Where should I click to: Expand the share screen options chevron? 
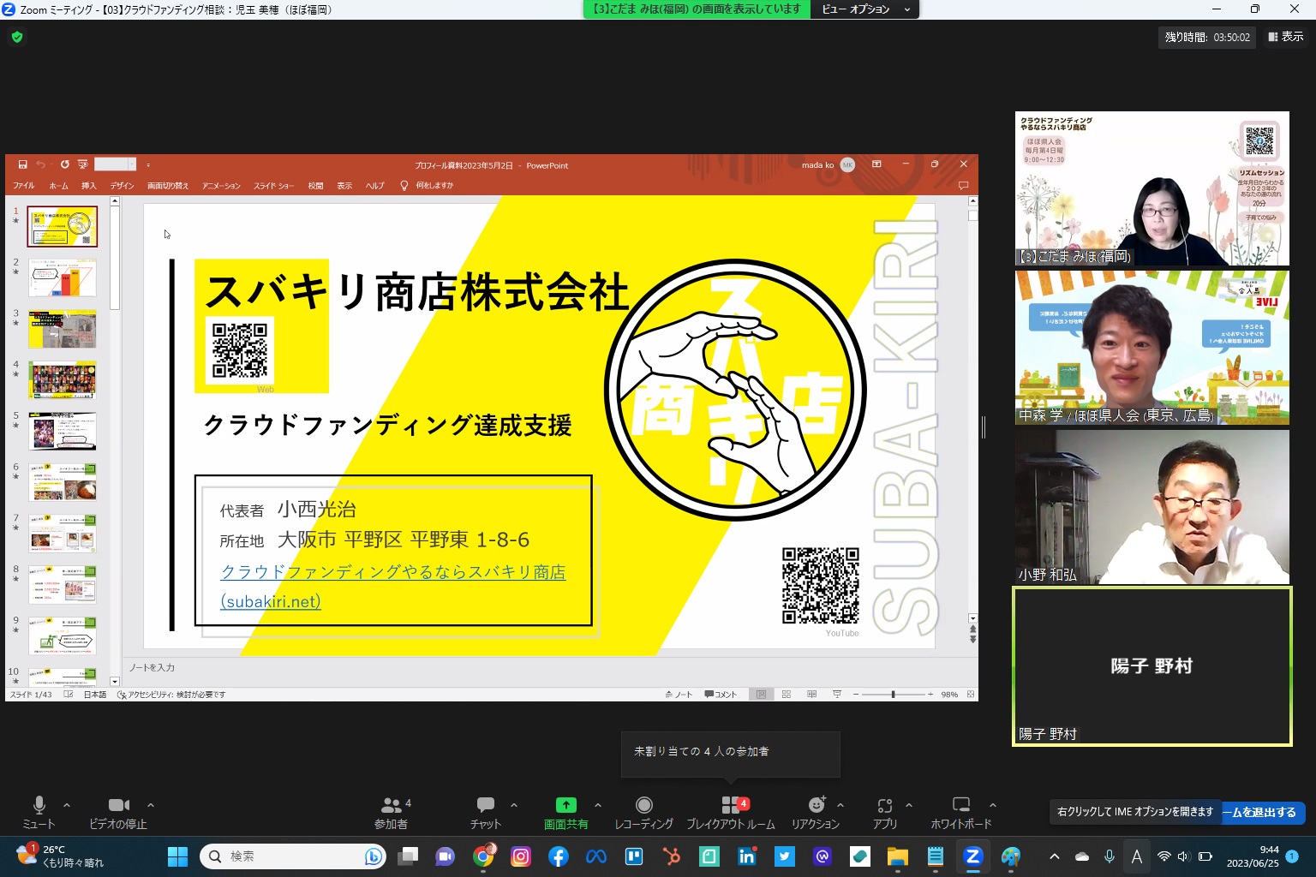[x=598, y=805]
